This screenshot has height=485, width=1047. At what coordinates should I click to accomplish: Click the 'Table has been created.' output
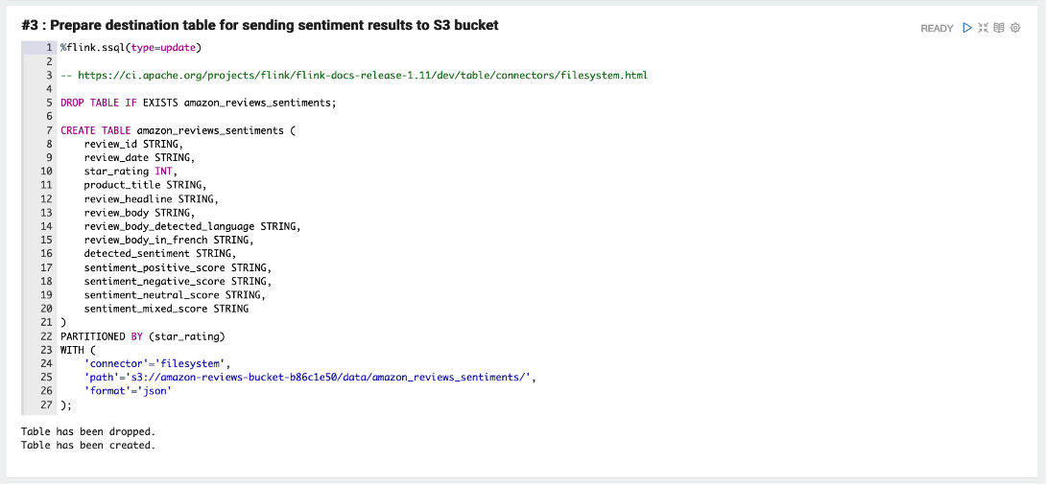click(88, 445)
